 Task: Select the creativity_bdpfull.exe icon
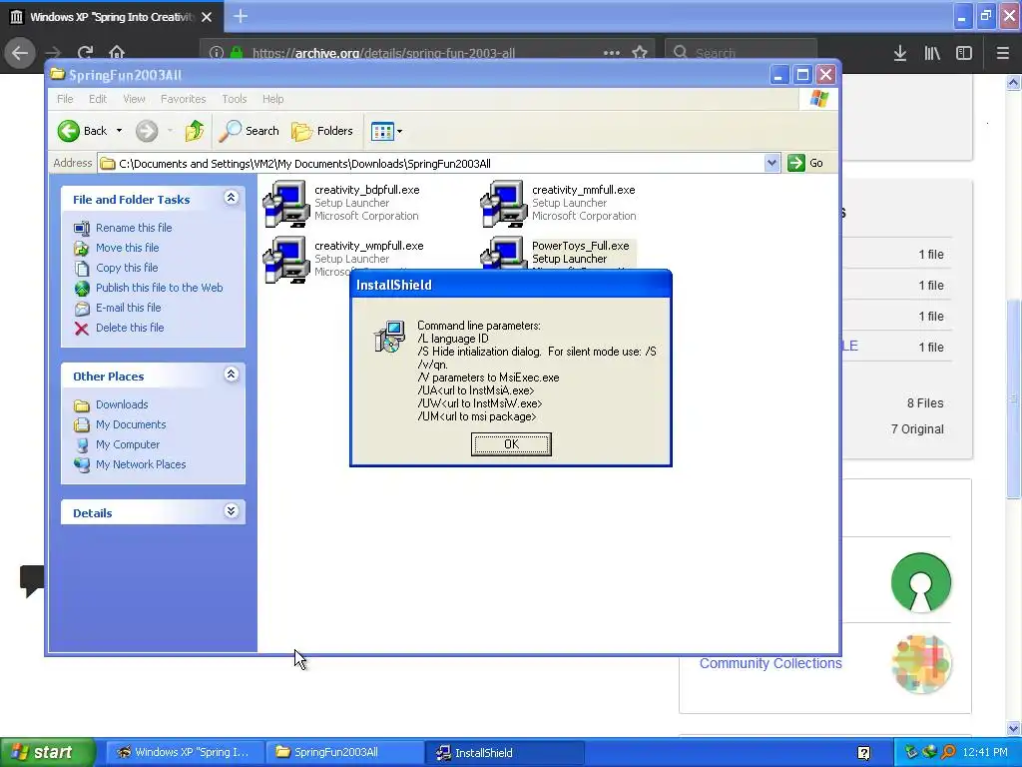pos(286,204)
